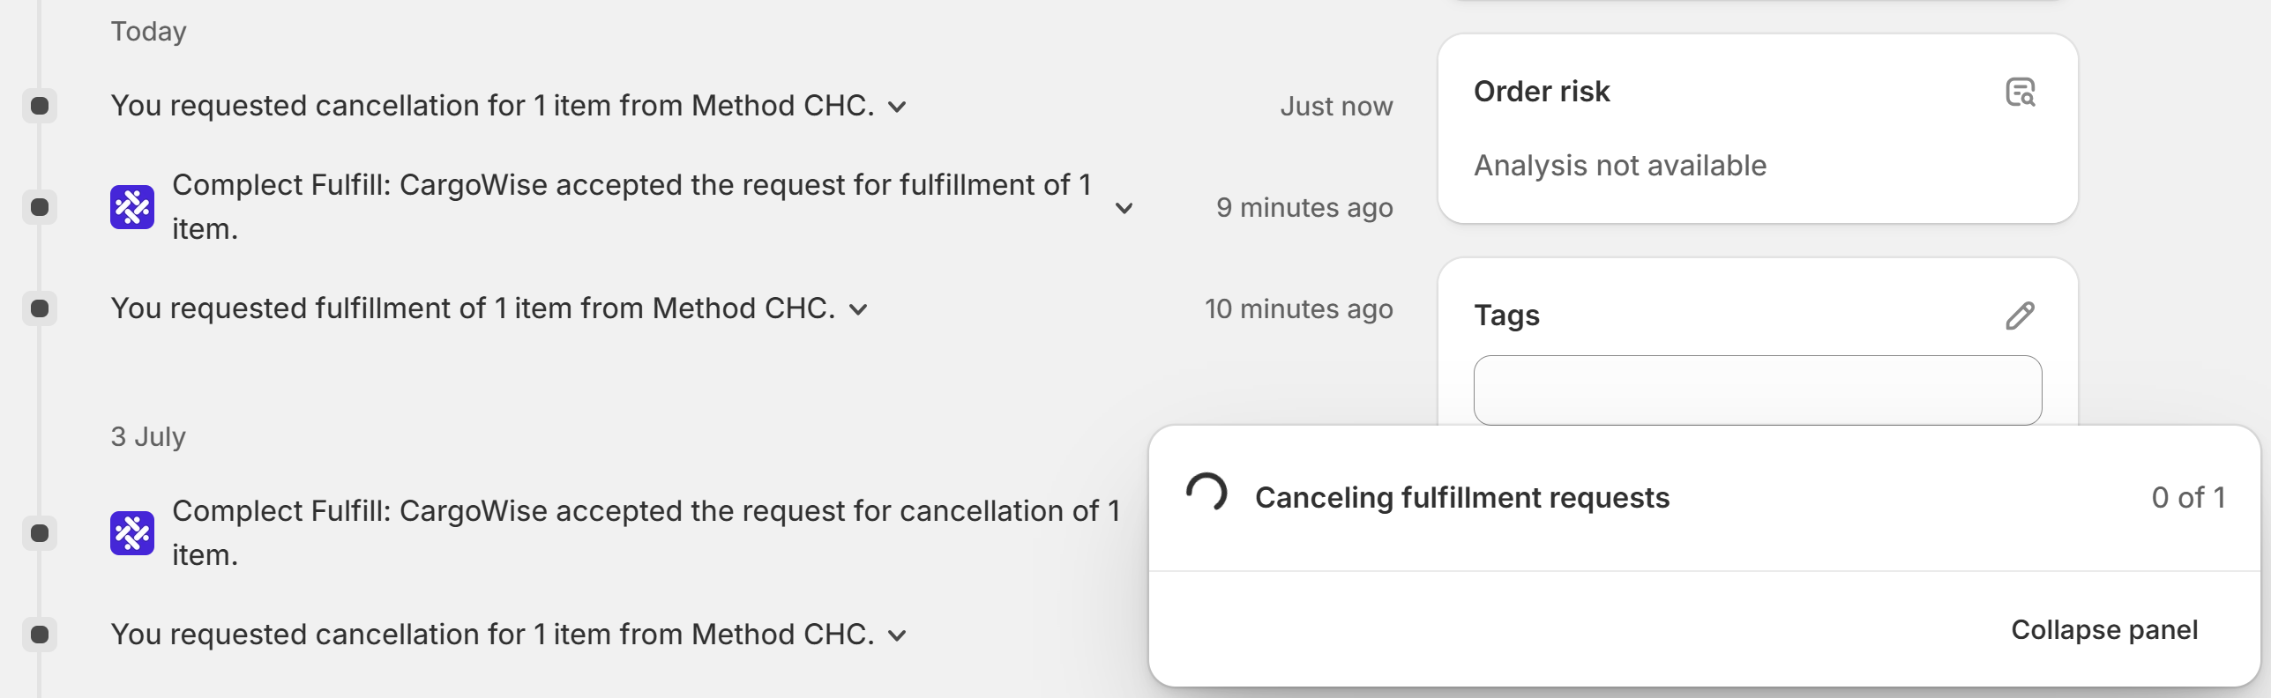Click the pencil icon to edit Tags
The image size is (2271, 698).
click(x=2020, y=316)
